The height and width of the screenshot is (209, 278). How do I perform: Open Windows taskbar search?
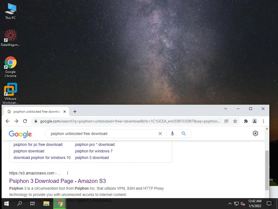coord(20,204)
